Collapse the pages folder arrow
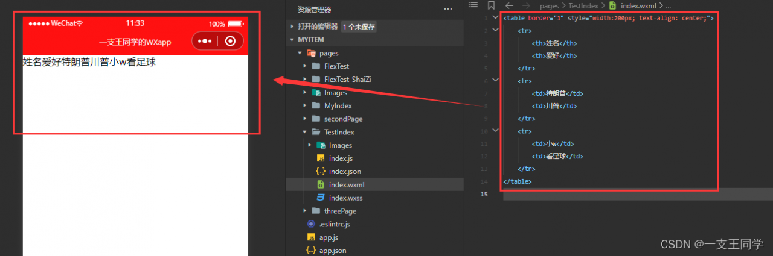This screenshot has height=256, width=773. pos(300,53)
